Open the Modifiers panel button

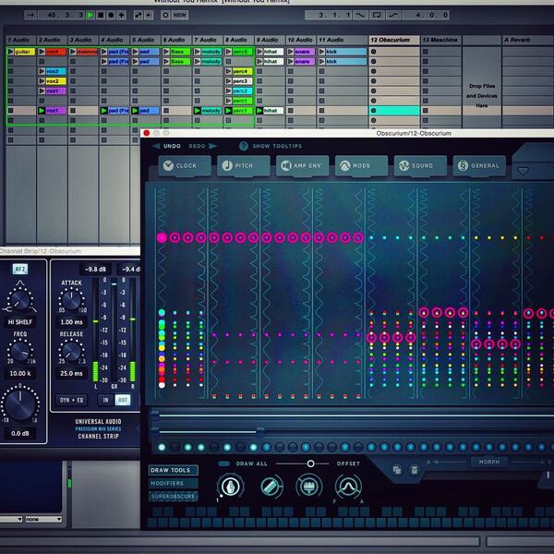(x=174, y=483)
